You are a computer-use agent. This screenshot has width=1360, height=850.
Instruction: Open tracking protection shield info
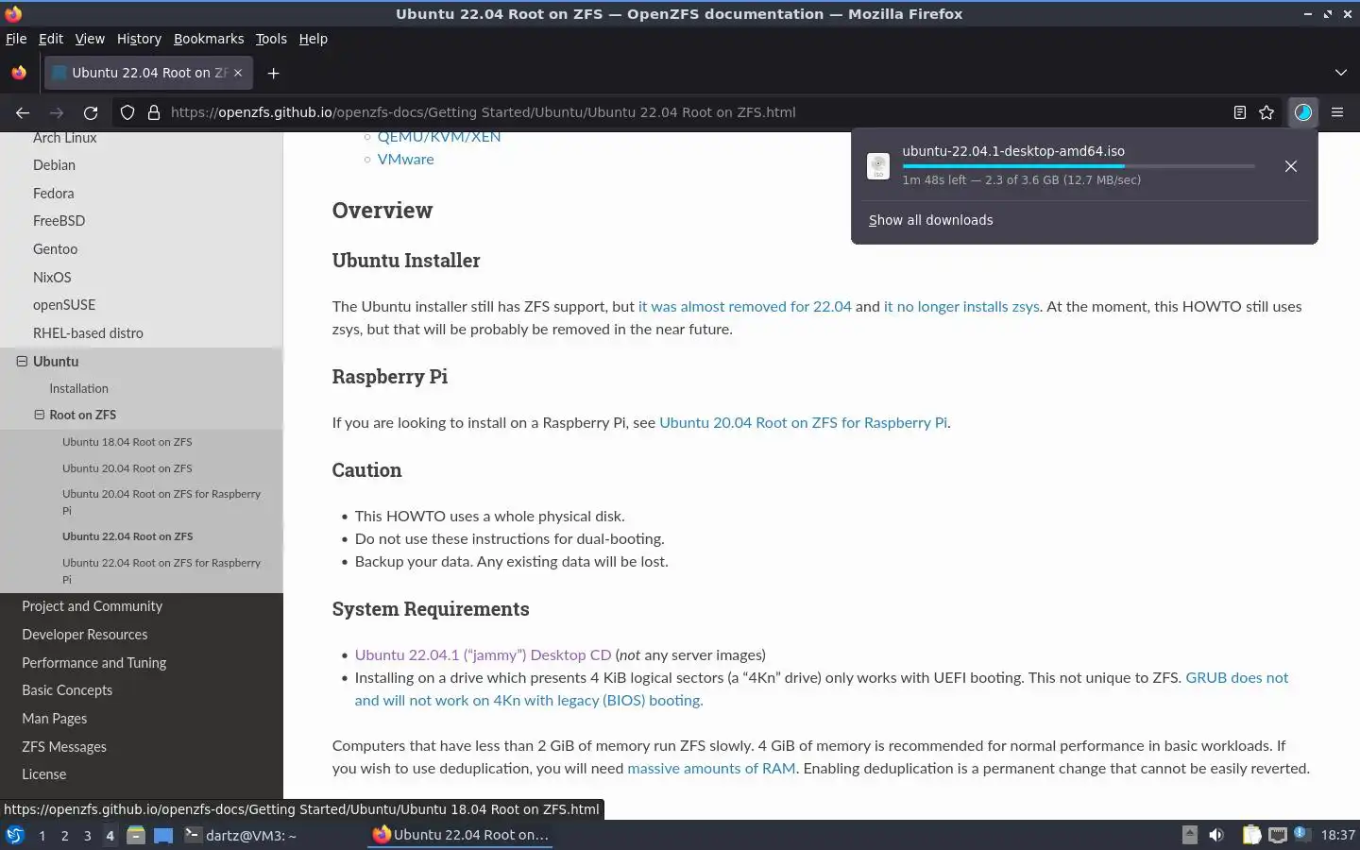[127, 112]
